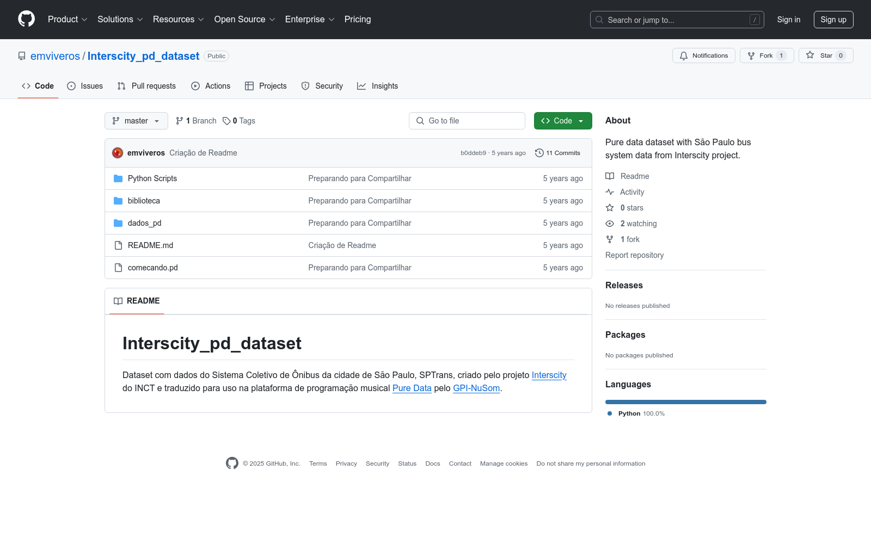The image size is (871, 544).
Task: Open the GPI-NuSom link in README
Action: coord(476,388)
